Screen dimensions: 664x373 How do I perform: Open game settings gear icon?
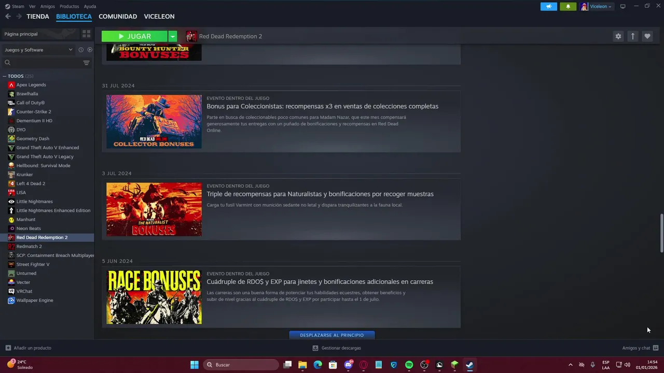tap(618, 36)
